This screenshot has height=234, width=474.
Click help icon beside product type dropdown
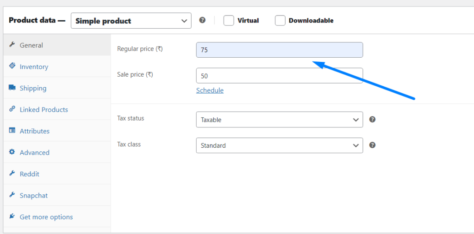[x=203, y=20]
